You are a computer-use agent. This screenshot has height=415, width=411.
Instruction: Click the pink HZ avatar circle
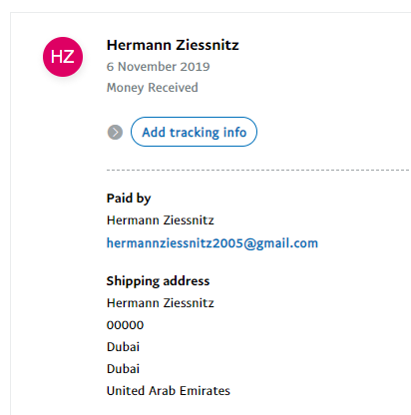pyautogui.click(x=63, y=57)
